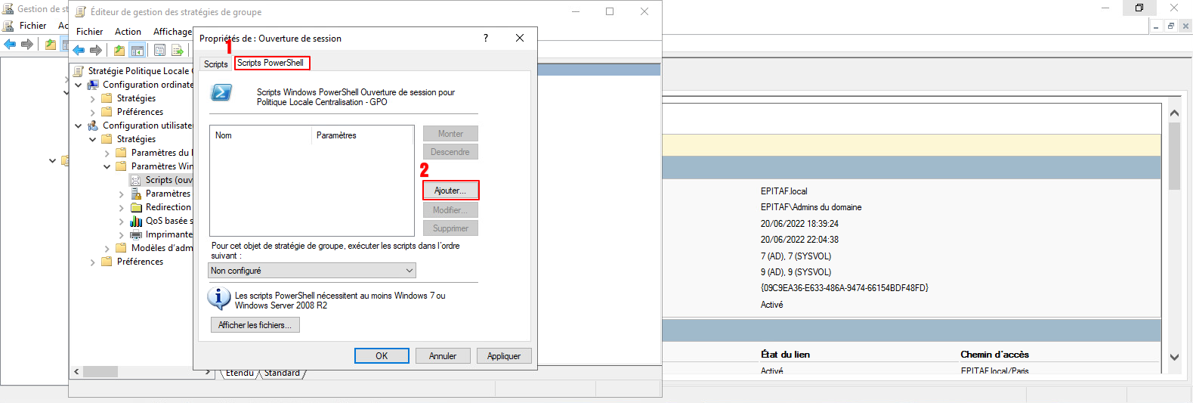
Task: Click the question mark help button in the dialog
Action: [486, 38]
